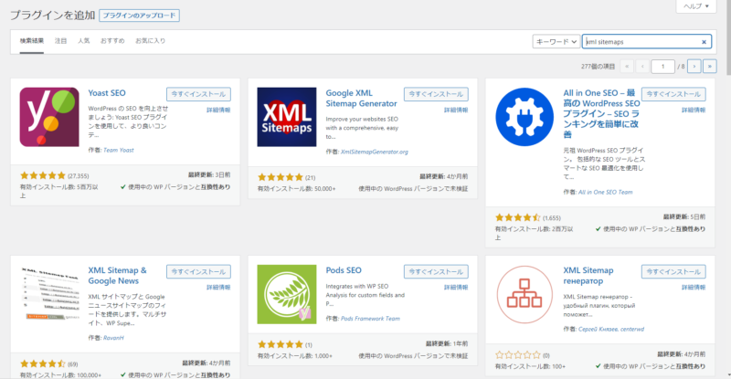
Task: Open the キーワード search type dropdown
Action: pyautogui.click(x=556, y=41)
